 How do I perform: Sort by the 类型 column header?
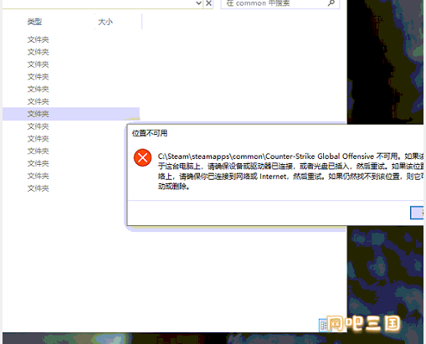(34, 22)
